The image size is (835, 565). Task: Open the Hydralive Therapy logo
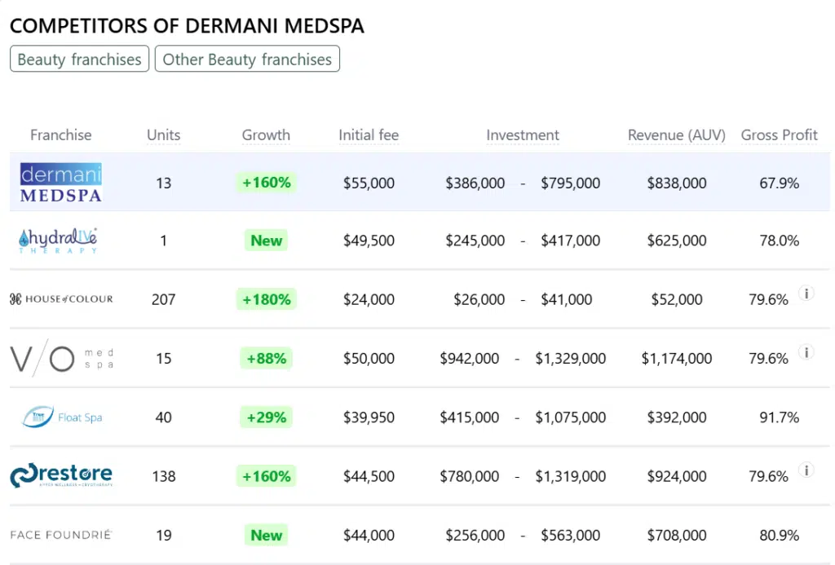click(x=58, y=241)
